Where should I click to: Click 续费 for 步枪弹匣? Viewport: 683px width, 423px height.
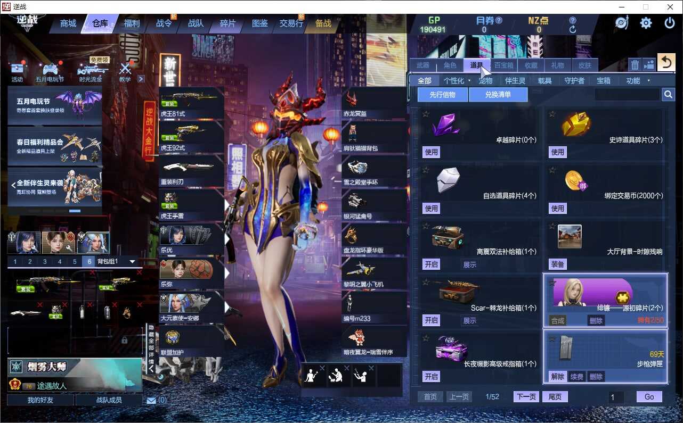pyautogui.click(x=576, y=377)
